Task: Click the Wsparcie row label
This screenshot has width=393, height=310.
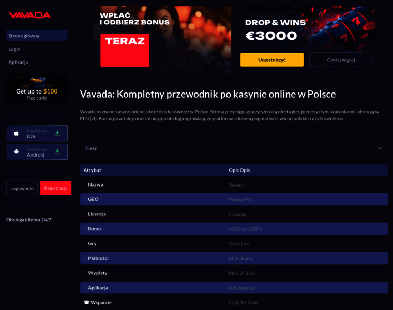Action: 101,302
